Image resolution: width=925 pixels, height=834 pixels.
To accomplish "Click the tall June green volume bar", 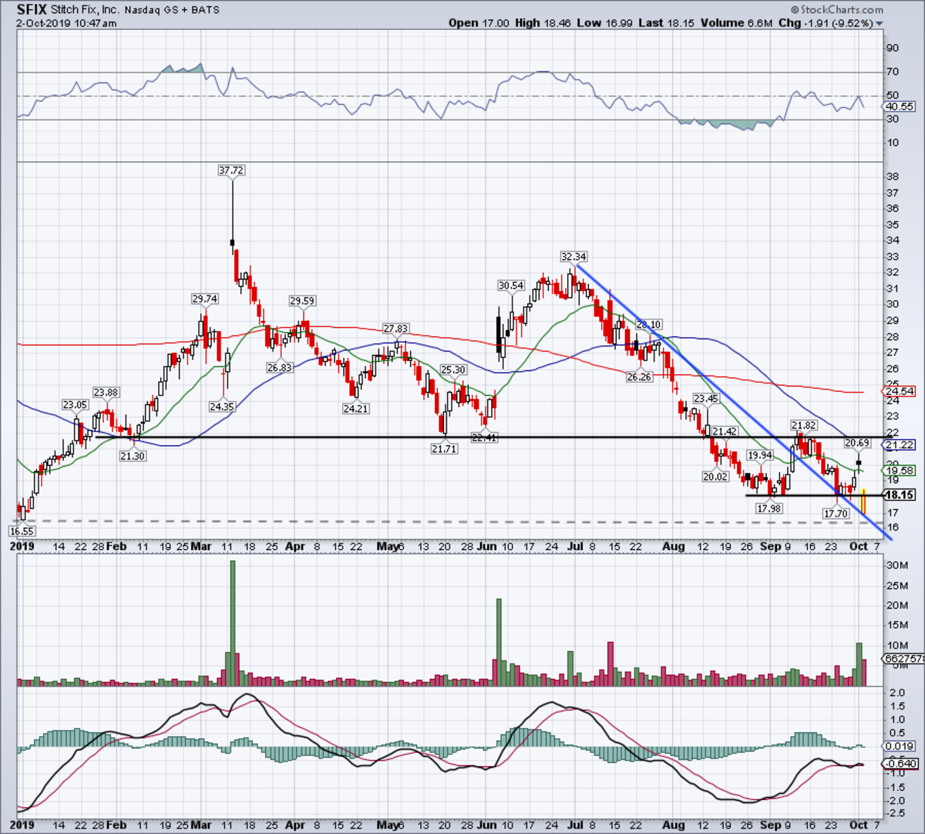I will coord(499,642).
